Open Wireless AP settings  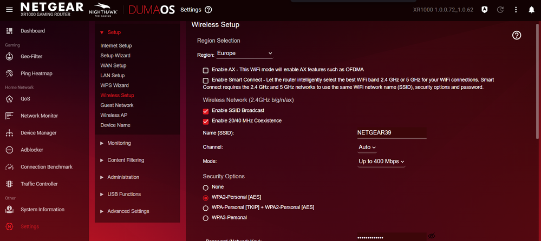tap(114, 115)
